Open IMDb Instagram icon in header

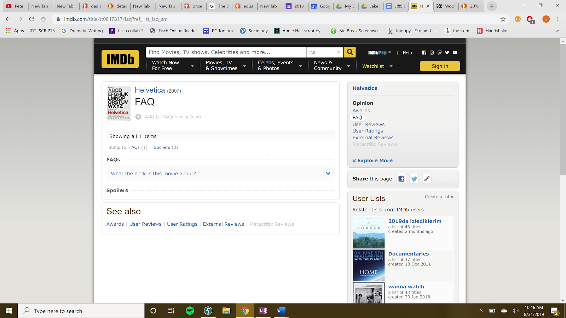432,53
